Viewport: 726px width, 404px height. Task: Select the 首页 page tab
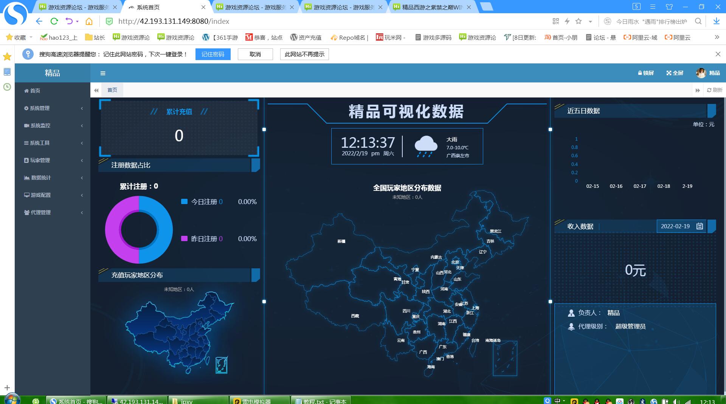pos(112,90)
